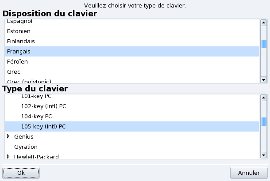This screenshot has height=181, width=270.
Task: Select Français keyboard layout
Action: pyautogui.click(x=19, y=52)
